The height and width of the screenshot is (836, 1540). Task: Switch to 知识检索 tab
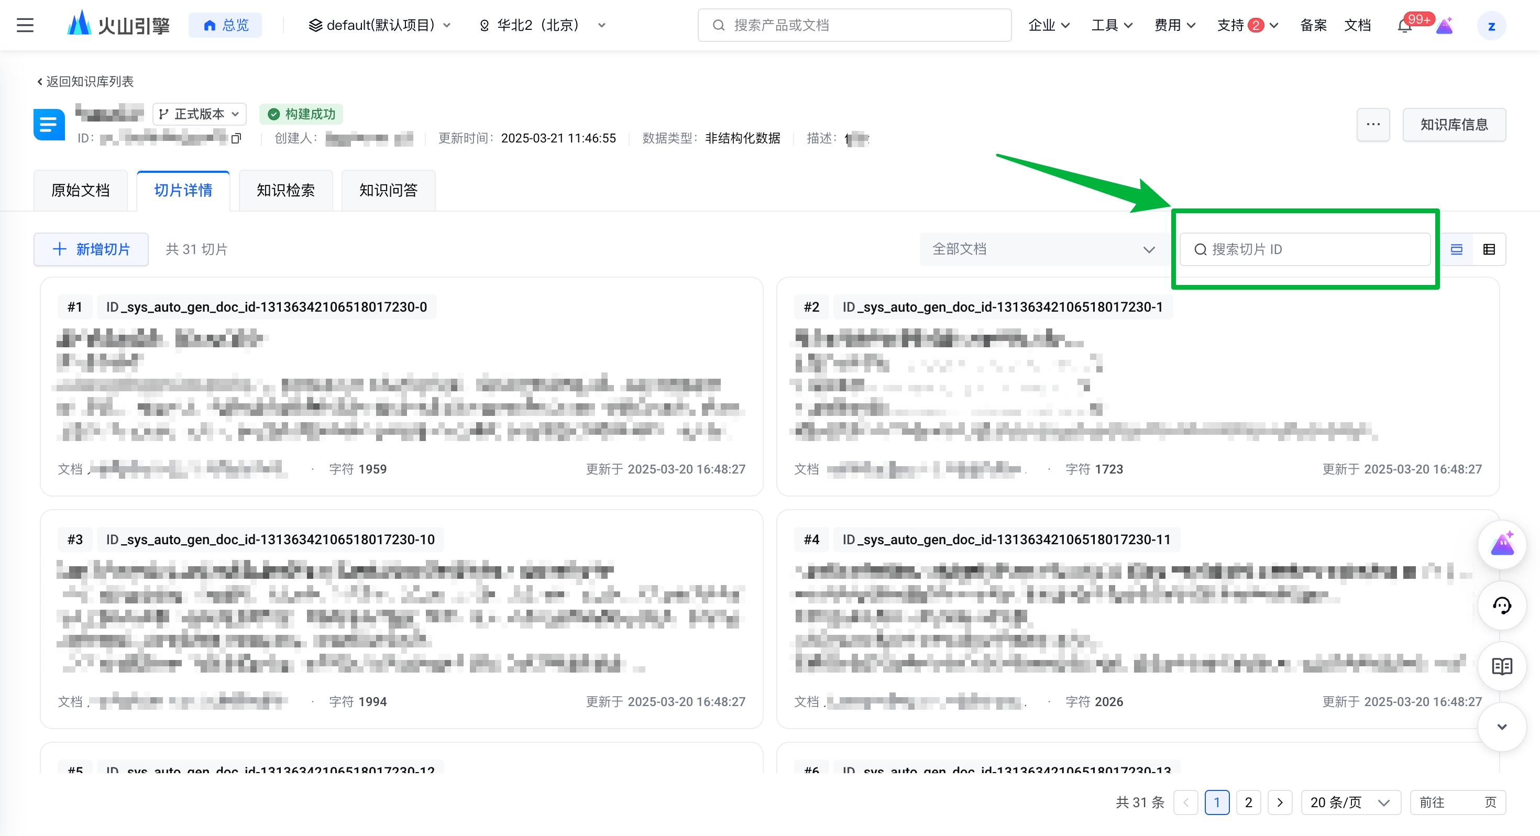(286, 190)
